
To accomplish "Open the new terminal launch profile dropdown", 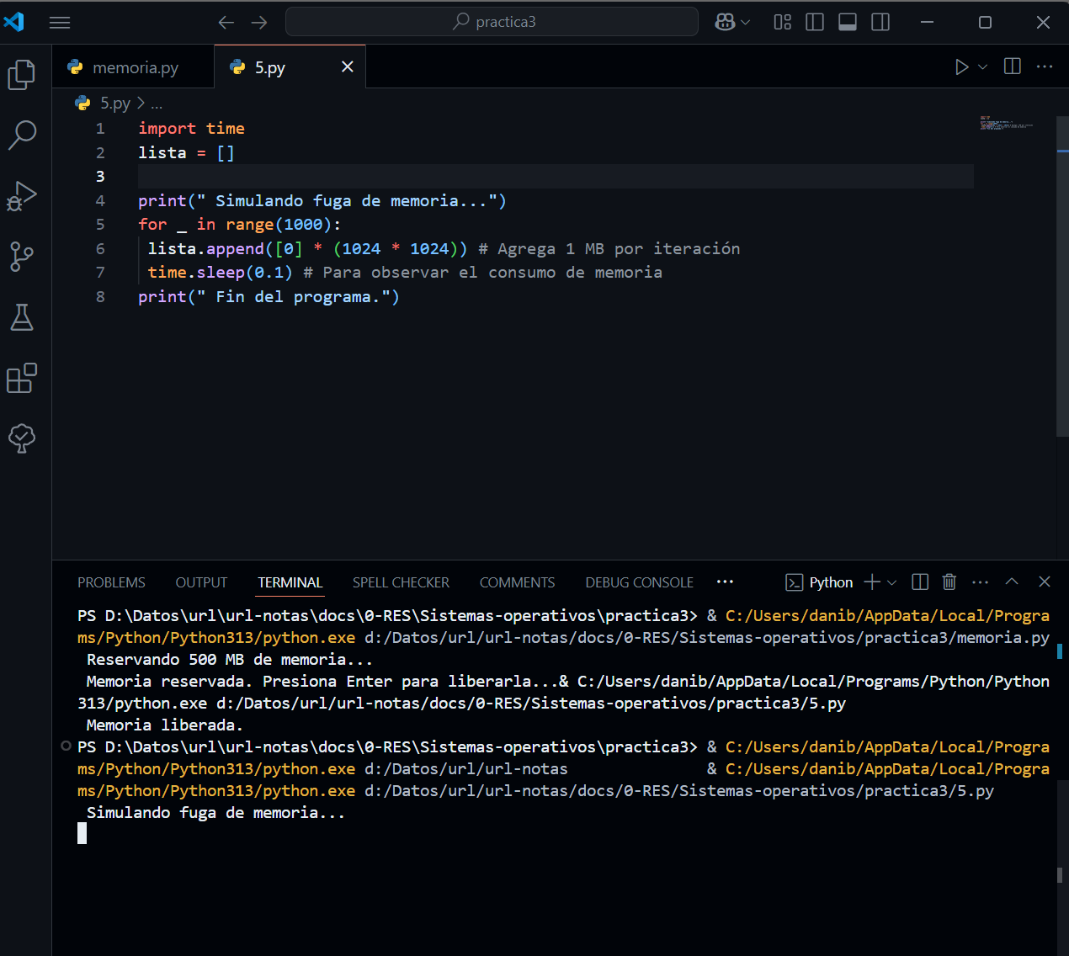I will pos(892,582).
